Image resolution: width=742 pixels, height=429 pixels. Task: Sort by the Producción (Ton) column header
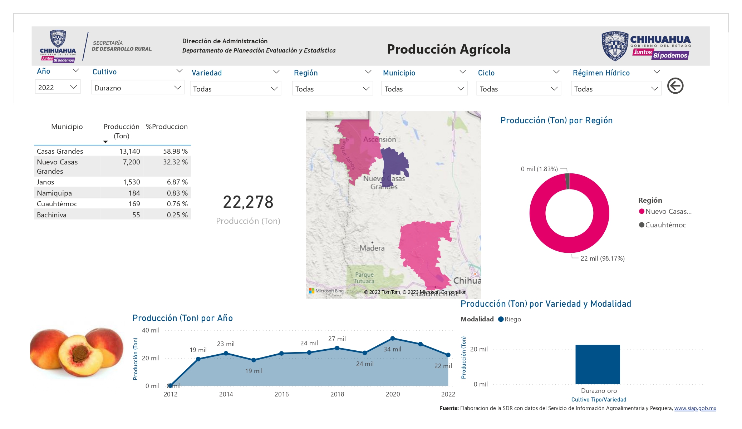(122, 131)
